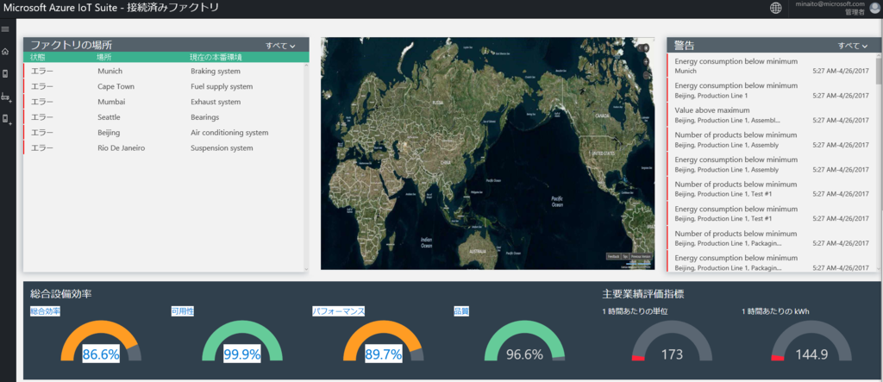Image resolution: width=883 pixels, height=382 pixels.
Task: Open the Munich energy consumption alert
Action: click(771, 66)
